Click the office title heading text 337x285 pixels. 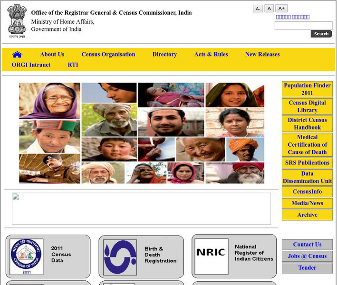[x=111, y=13]
